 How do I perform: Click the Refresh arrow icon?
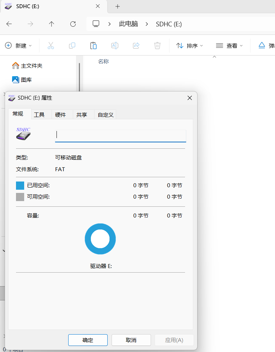[73, 24]
